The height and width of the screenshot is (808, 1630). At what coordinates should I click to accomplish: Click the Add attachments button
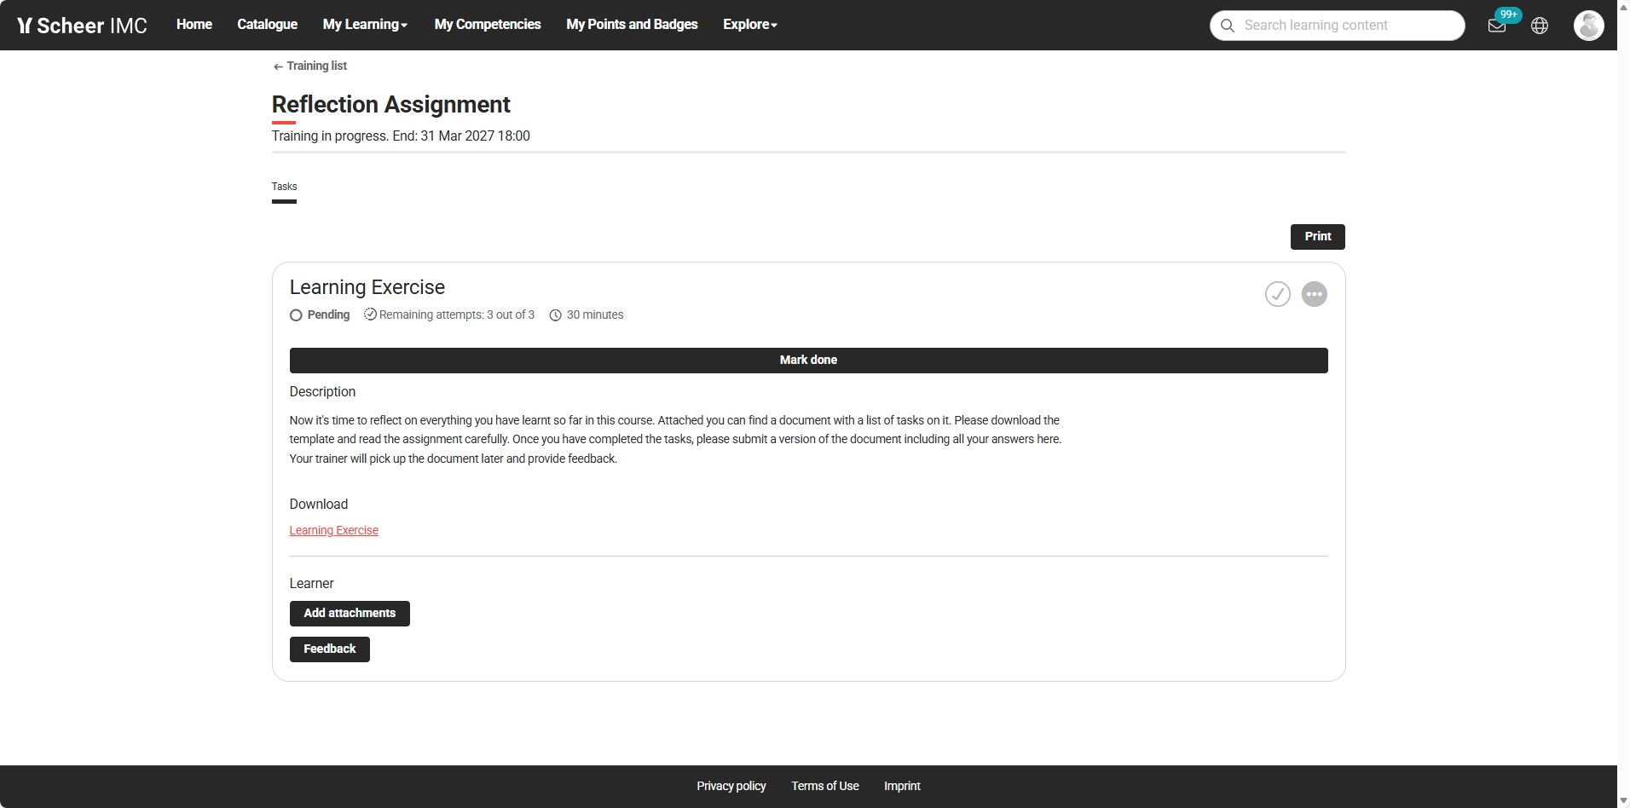pyautogui.click(x=350, y=614)
